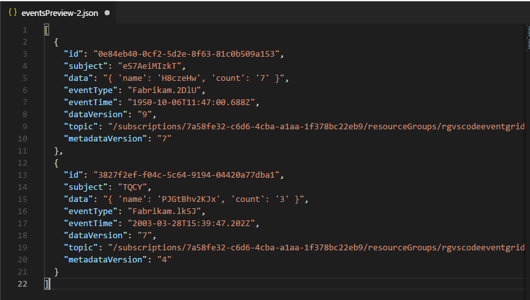The height and width of the screenshot is (300, 530).
Task: Click the id value 3827f2ef-f04c-5c64-9194-04420a77dba1
Action: (x=188, y=175)
